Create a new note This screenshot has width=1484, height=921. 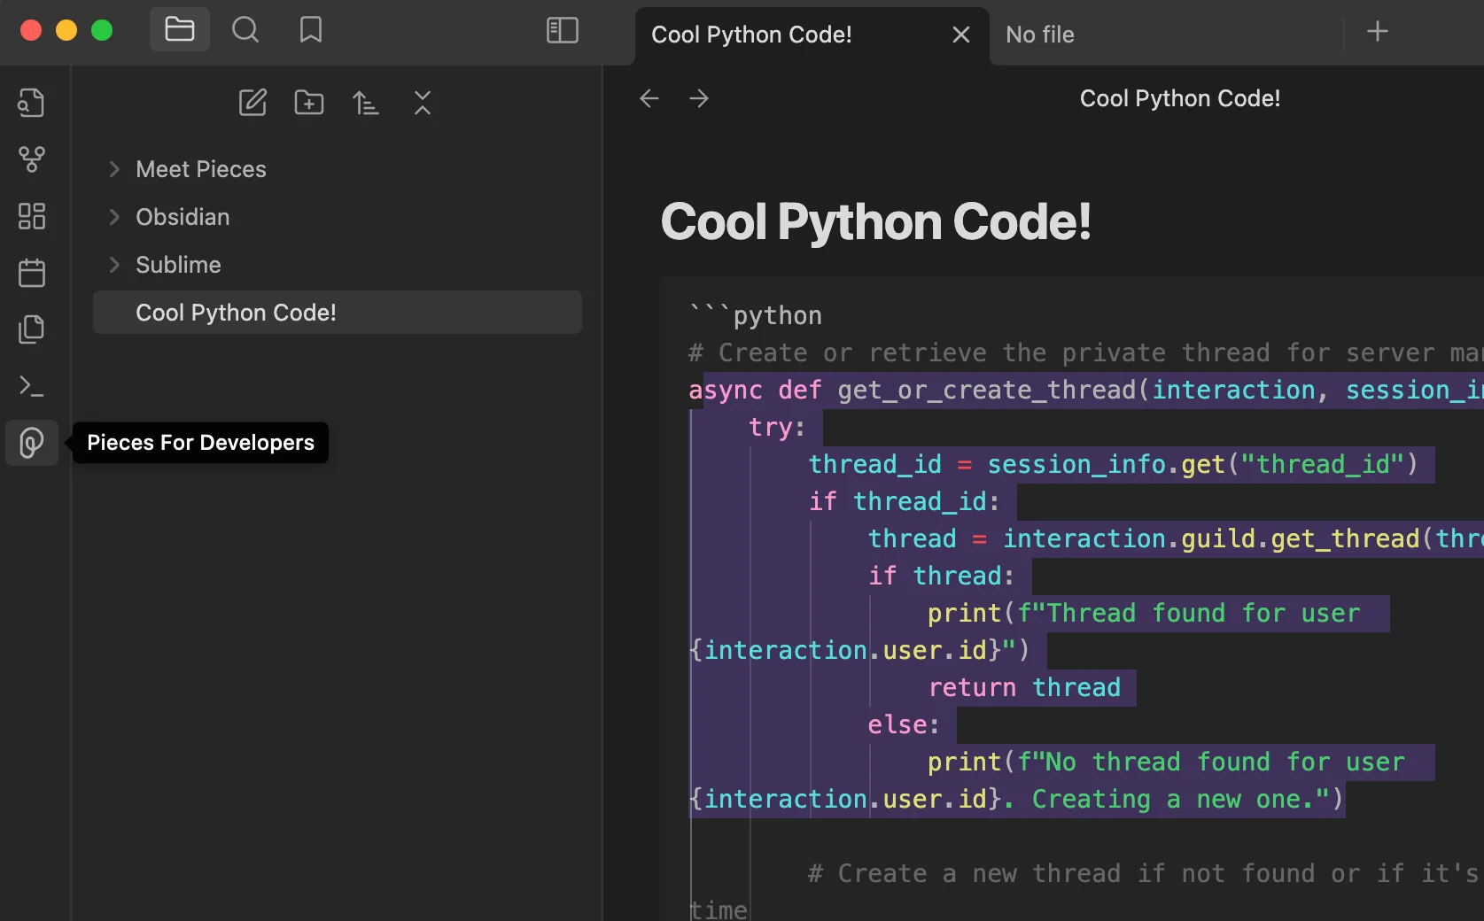tap(253, 103)
